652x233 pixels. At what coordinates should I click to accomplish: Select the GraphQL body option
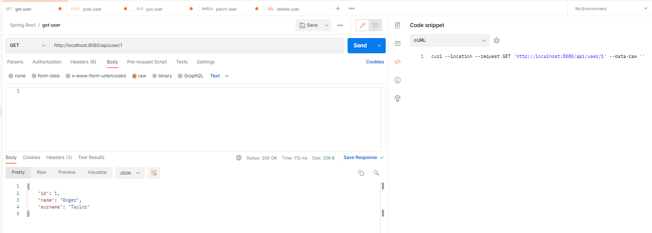191,76
